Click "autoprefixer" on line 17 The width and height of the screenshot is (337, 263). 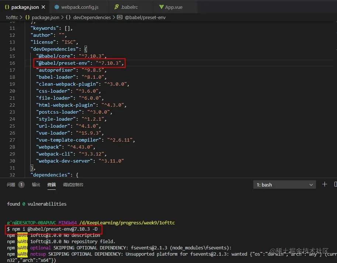point(56,70)
